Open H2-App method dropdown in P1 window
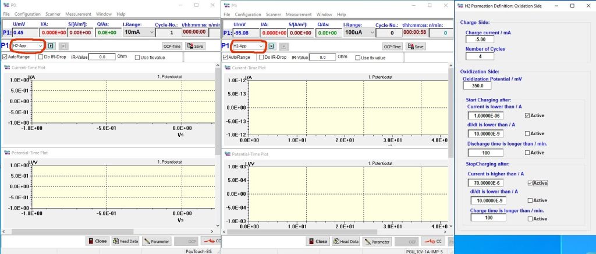Viewport: 596px width, 254px height. click(x=248, y=46)
